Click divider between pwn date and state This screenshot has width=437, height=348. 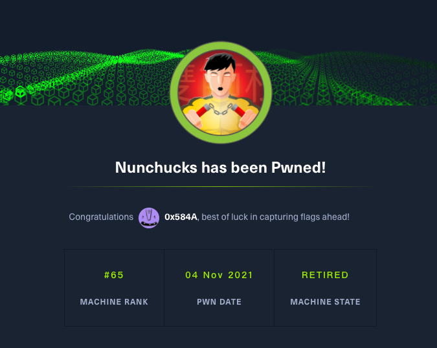[274, 288]
